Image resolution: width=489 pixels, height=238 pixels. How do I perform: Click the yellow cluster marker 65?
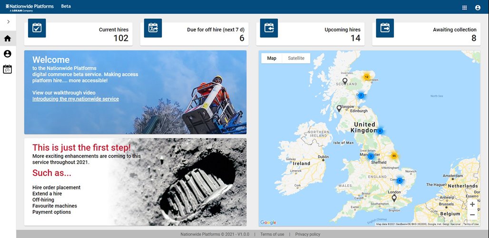(394, 156)
